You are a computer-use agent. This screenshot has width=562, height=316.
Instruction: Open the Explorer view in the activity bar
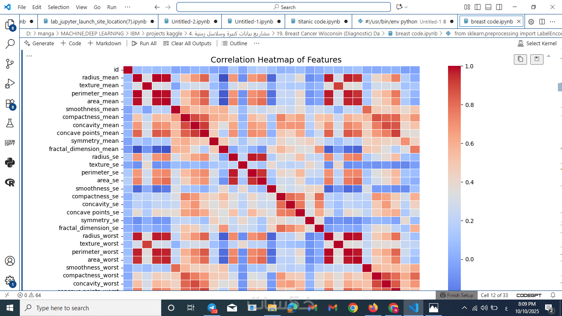tap(10, 24)
